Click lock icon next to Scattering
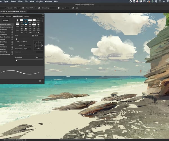Image resolution: width=169 pixels, height=141 pixels. coord(12,30)
